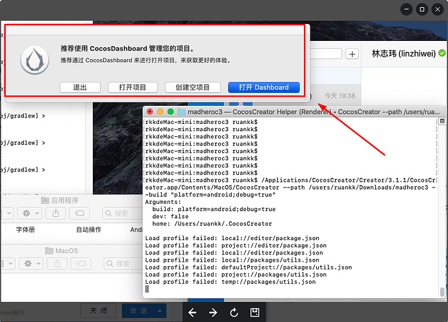
Task: Open arrangement dropdown left of gear in MacOS window
Action: pos(8,264)
